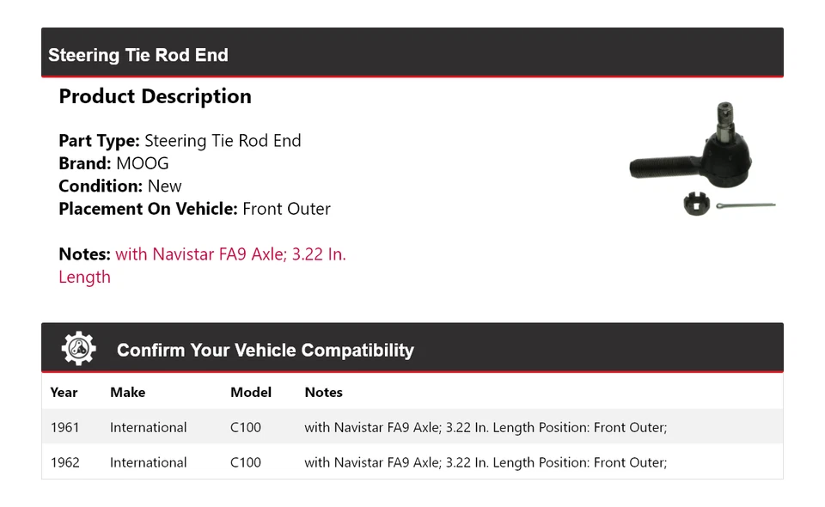Select the 1961 year cell
This screenshot has height=507, width=825.
pos(64,428)
